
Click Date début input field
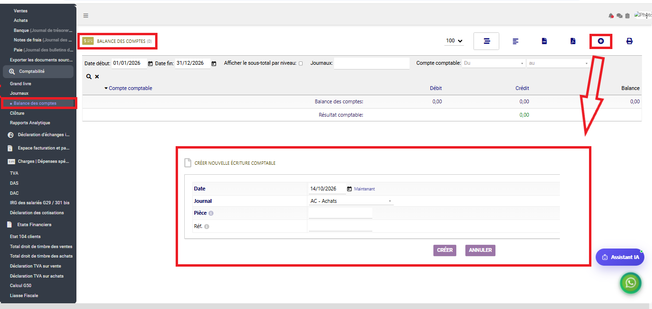pyautogui.click(x=129, y=63)
